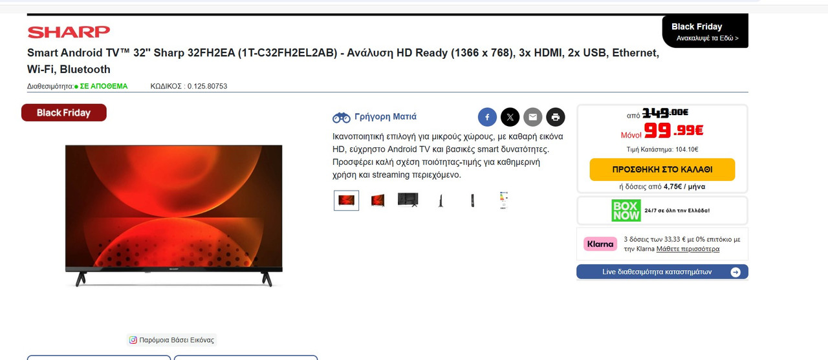Click arrow on Live διαθεσιμότητα καταστημάτων
The image size is (828, 360).
pos(735,272)
